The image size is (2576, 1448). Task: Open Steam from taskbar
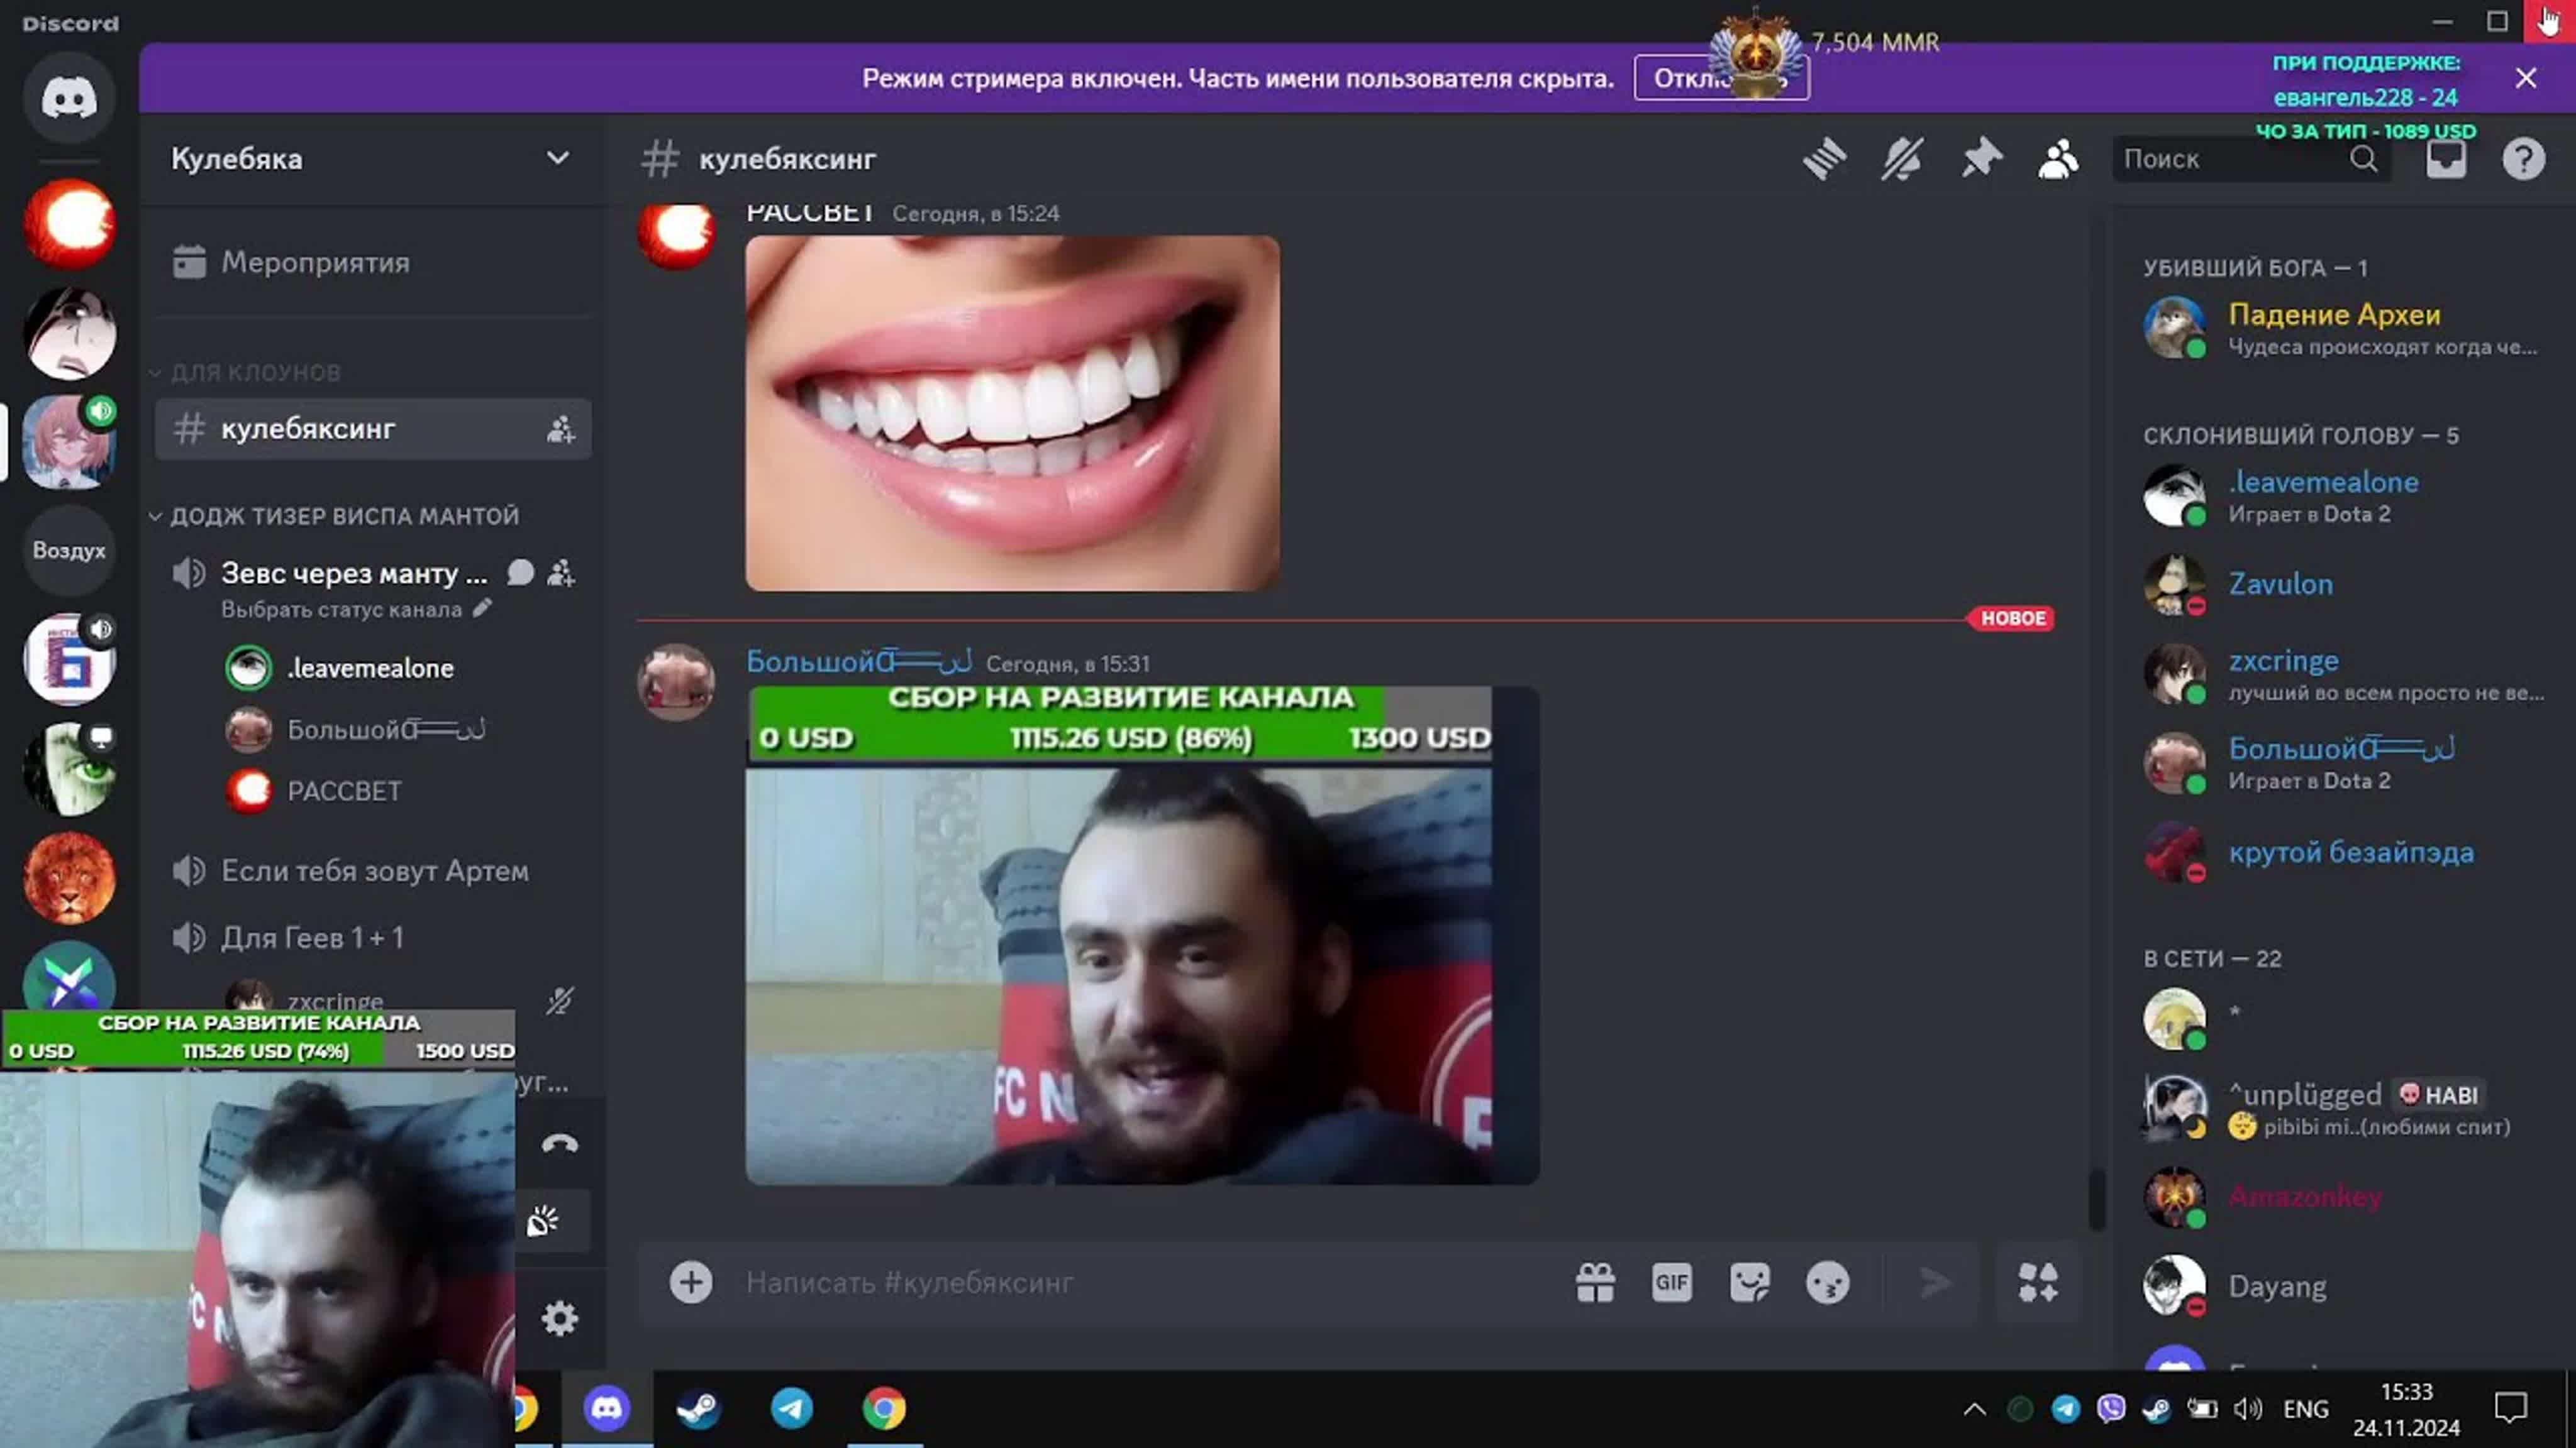coord(699,1409)
